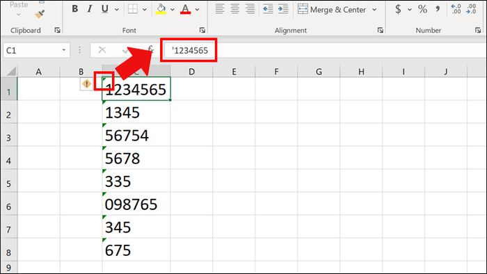Click the error warning indicator beside C1

click(86, 83)
